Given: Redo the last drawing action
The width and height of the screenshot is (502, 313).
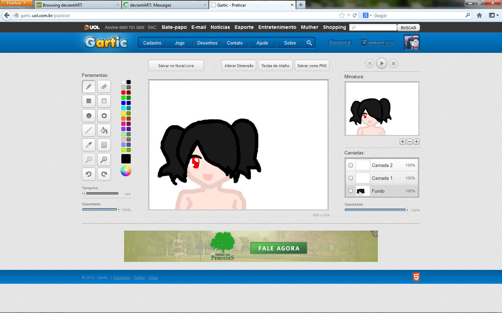Looking at the screenshot, I should 104,174.
